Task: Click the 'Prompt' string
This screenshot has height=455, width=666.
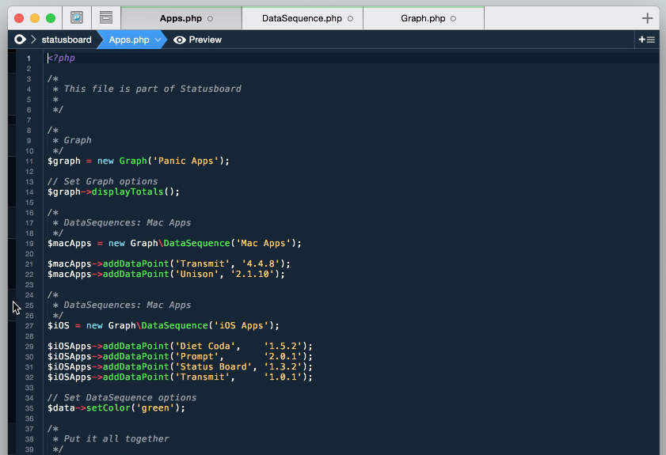Action: [x=196, y=357]
